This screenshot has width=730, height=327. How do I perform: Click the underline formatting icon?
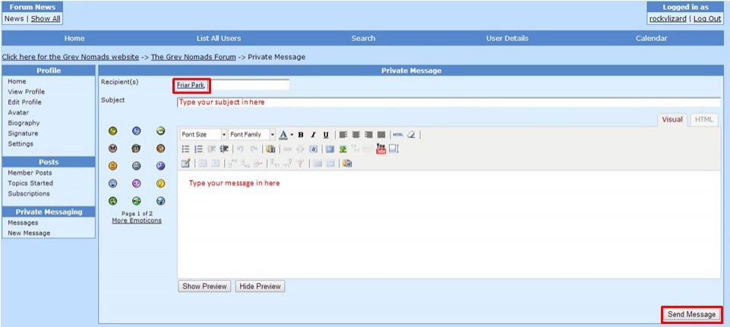[326, 134]
